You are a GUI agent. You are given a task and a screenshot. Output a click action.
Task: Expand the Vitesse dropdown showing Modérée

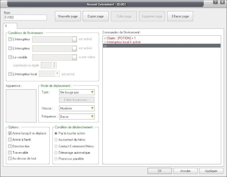[x=77, y=108]
